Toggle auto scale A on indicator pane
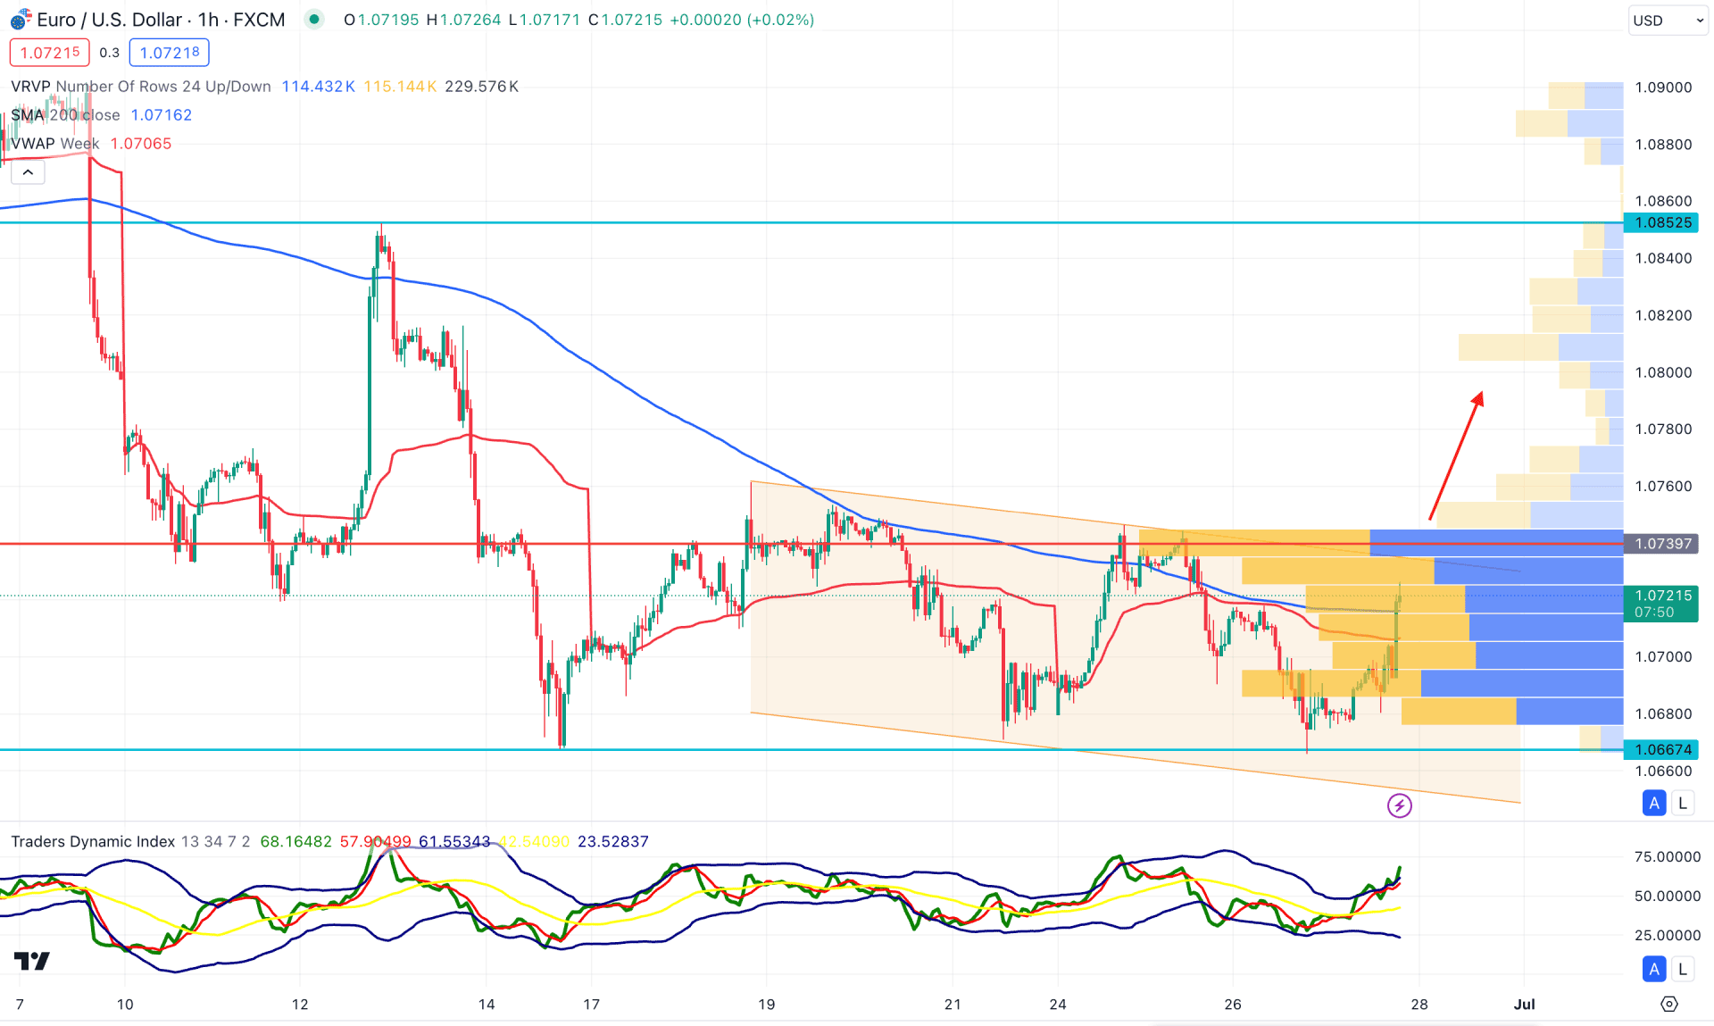Image resolution: width=1714 pixels, height=1026 pixels. tap(1654, 969)
